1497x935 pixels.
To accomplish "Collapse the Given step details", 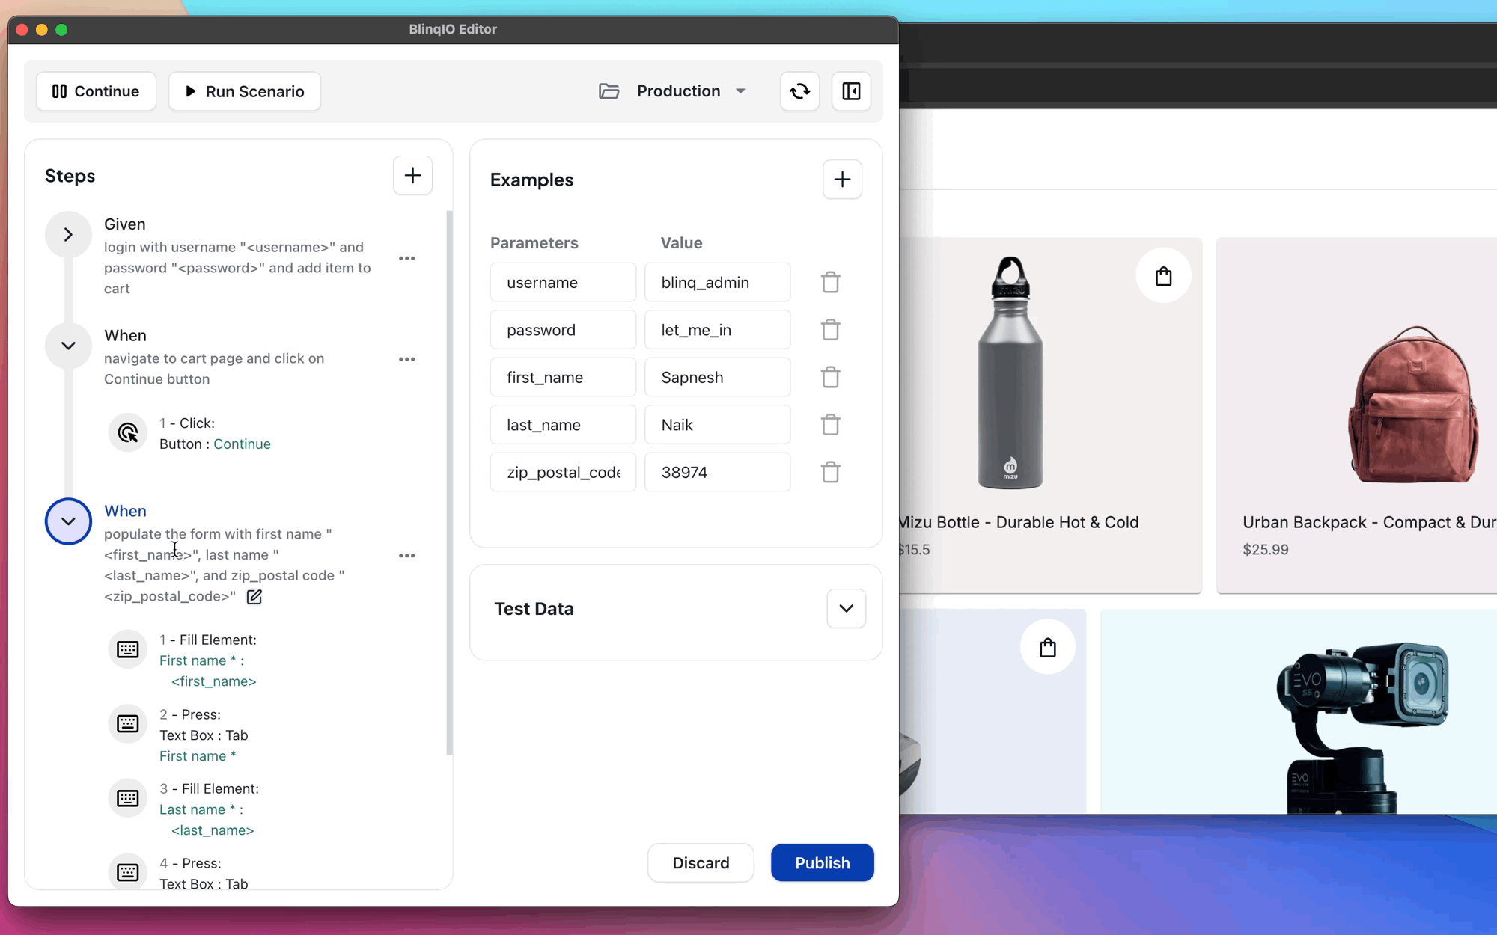I will point(67,233).
